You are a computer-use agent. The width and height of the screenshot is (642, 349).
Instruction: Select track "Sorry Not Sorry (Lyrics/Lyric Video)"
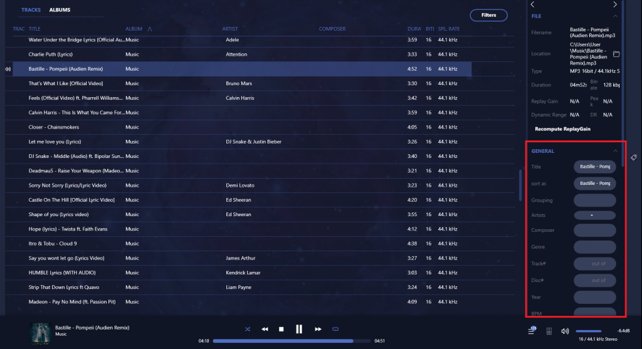pos(260,185)
